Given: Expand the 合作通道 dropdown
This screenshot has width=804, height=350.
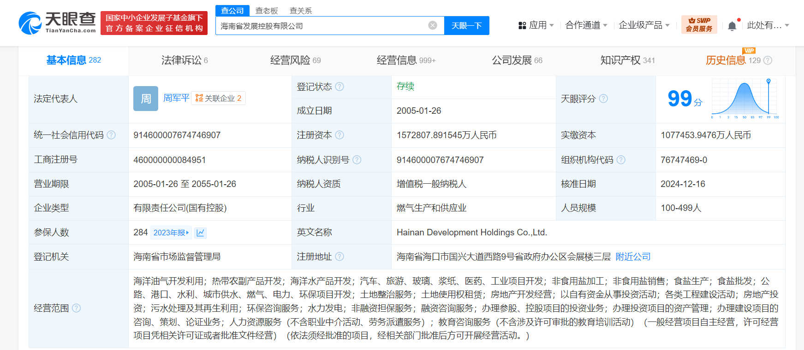Looking at the screenshot, I should click(x=586, y=25).
